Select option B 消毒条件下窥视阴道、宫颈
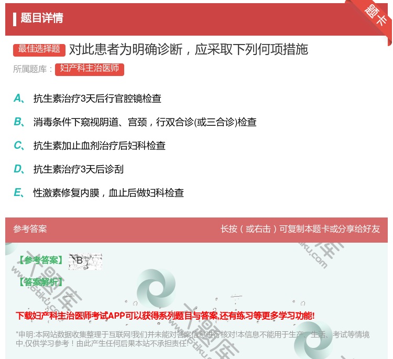The width and height of the screenshot is (393, 359). (x=135, y=122)
